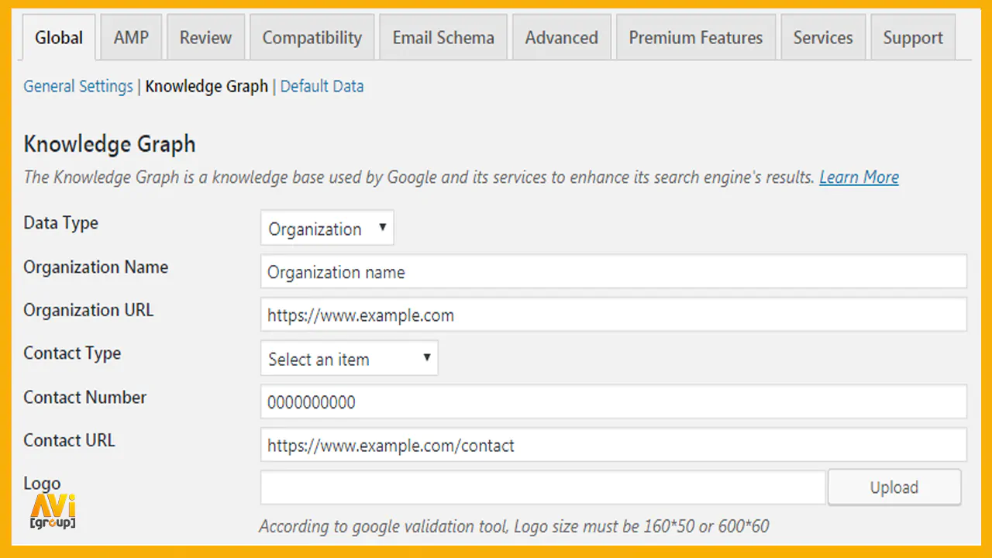
Task: Select the Email Schema tab
Action: (443, 37)
